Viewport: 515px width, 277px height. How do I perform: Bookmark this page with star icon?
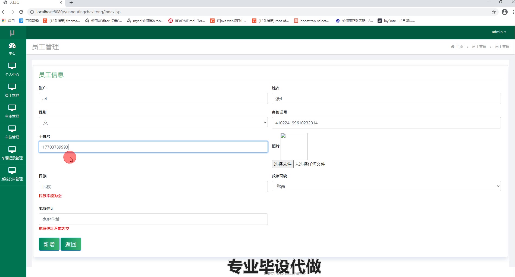[x=494, y=12]
